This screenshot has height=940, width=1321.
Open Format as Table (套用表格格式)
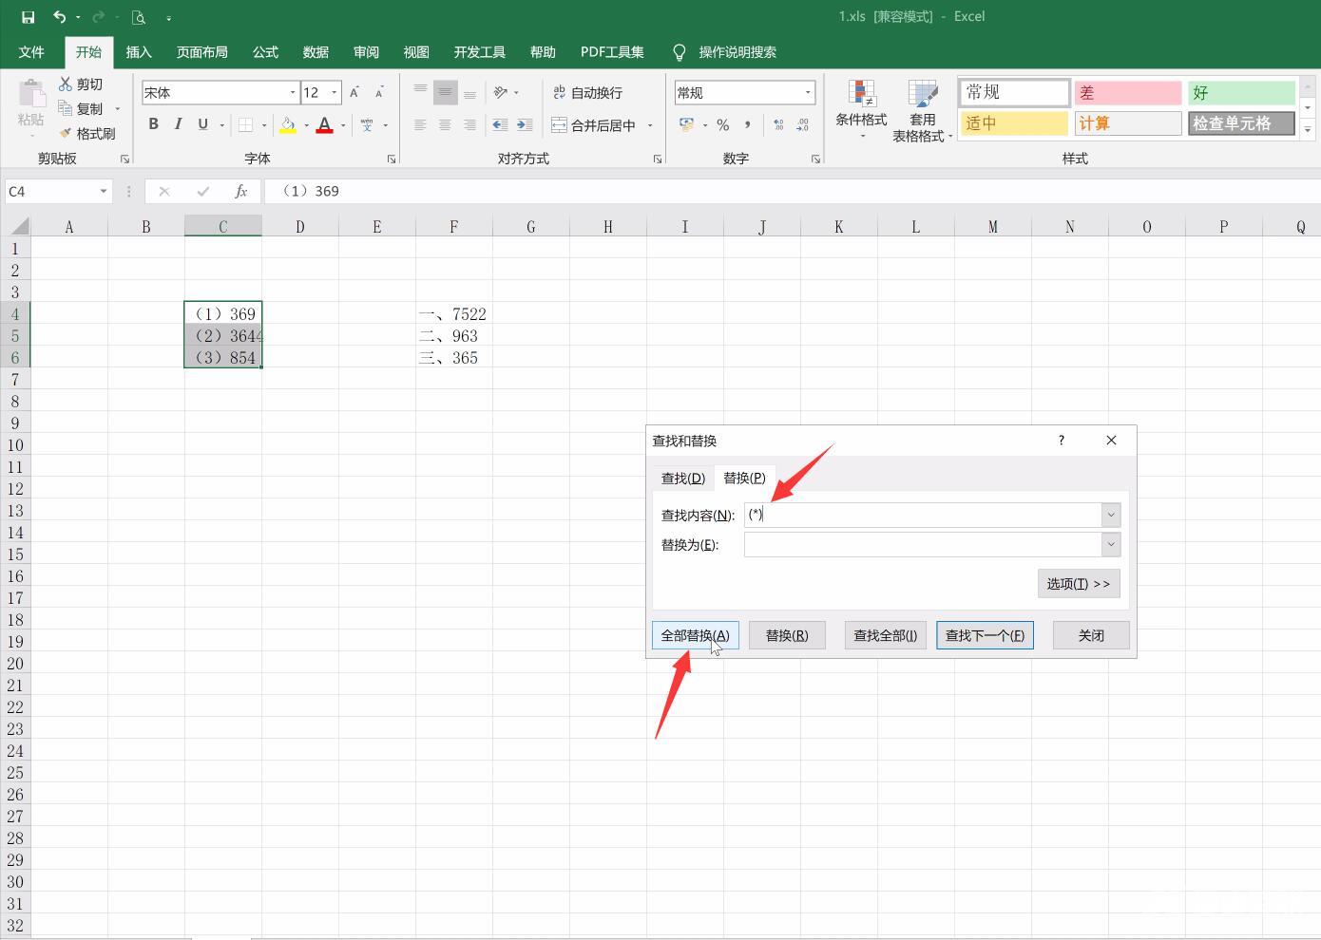(922, 109)
